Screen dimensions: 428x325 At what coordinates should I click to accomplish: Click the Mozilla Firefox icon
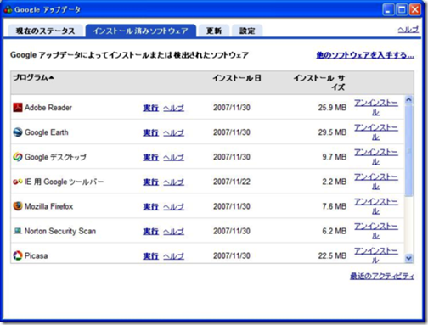(18, 206)
